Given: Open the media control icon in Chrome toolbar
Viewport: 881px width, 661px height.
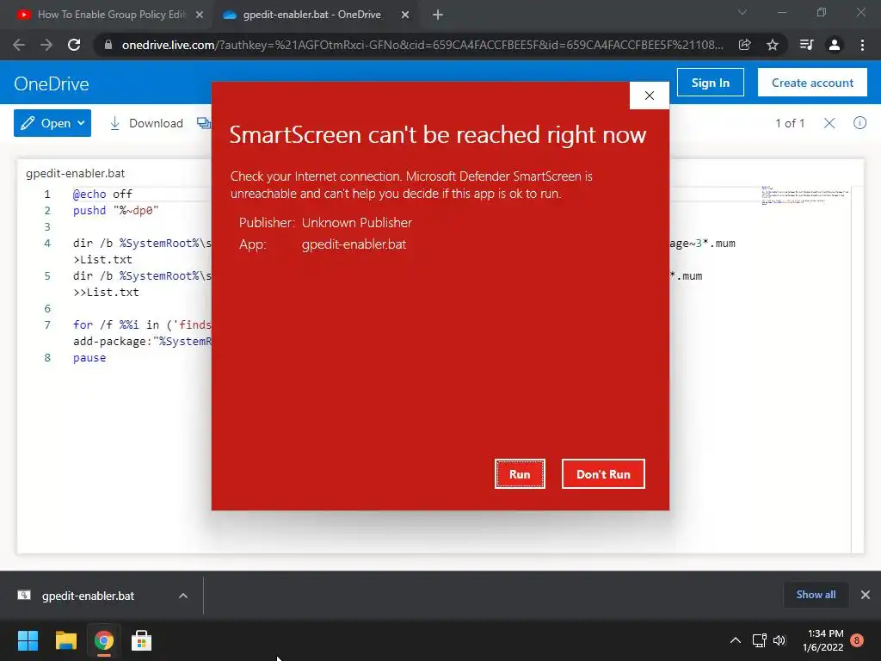Looking at the screenshot, I should [806, 45].
